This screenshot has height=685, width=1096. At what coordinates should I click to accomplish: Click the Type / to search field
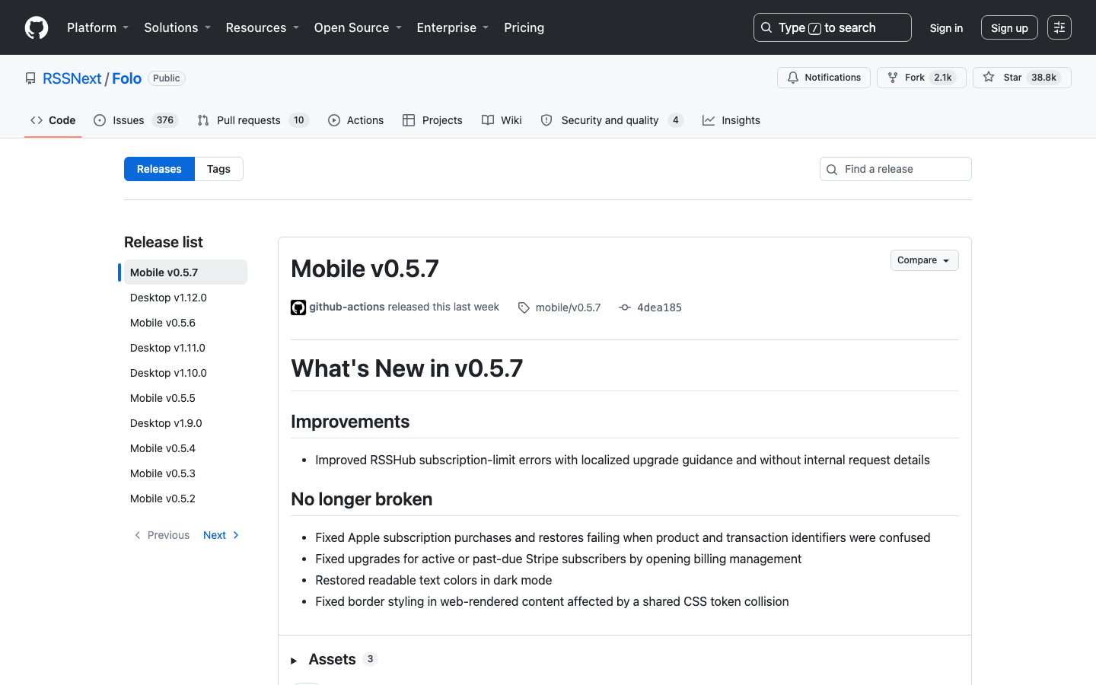pyautogui.click(x=832, y=27)
